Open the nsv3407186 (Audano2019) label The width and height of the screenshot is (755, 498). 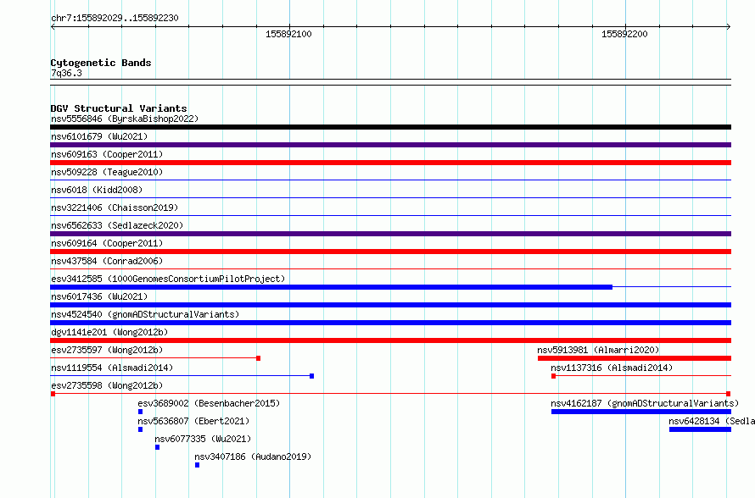coord(253,456)
